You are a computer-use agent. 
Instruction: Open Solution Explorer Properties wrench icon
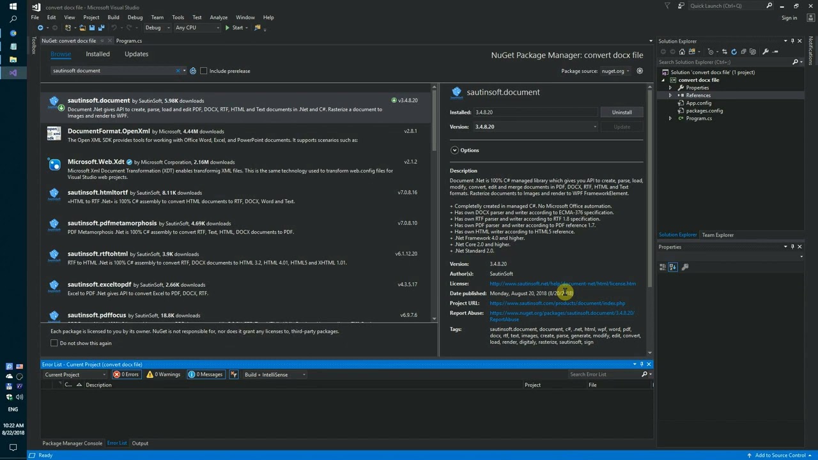click(x=766, y=52)
